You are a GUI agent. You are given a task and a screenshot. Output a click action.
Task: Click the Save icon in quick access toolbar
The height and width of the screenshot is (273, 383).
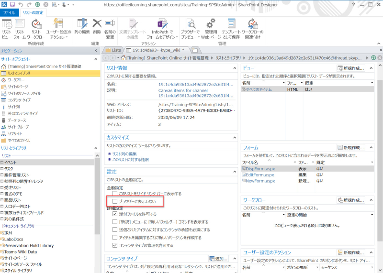click(12, 4)
